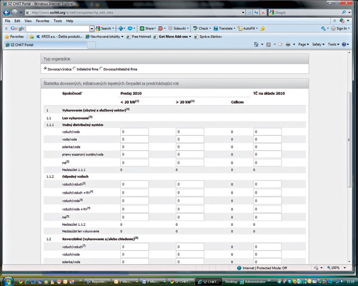Screen dimensions: 358x286
Task: Open the Favorites menu in menu bar
Action: tap(41, 21)
